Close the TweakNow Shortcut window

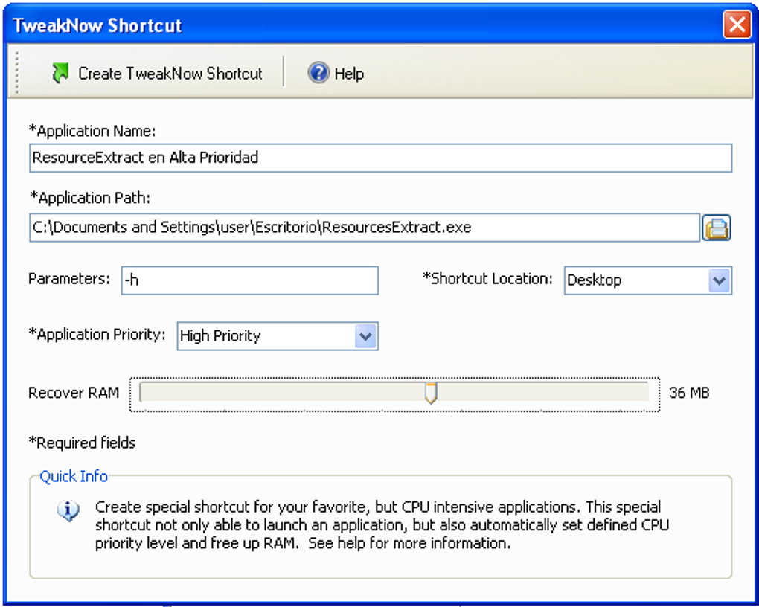[x=736, y=25]
